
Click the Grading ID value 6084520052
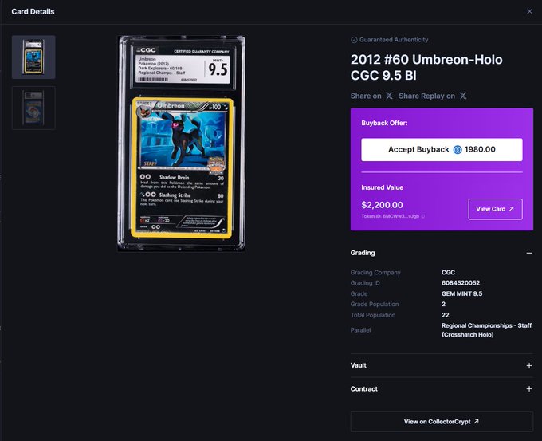point(461,283)
